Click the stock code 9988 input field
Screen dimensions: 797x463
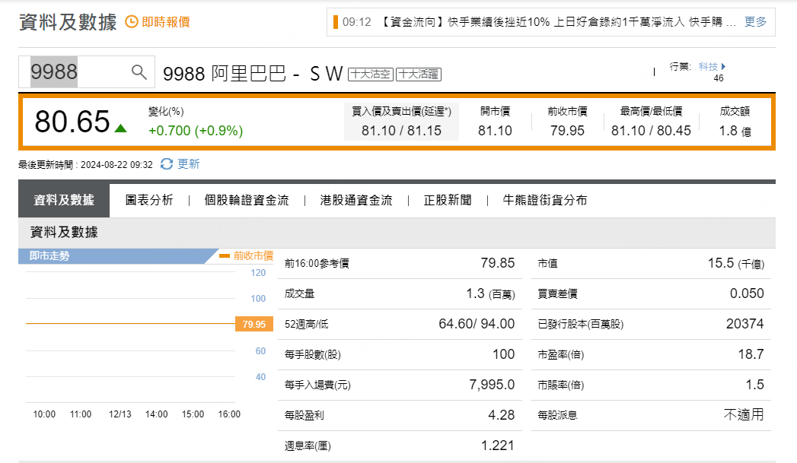(87, 71)
